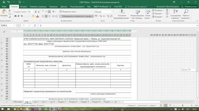Switch to the ABBYY FineReader 12 tab
This screenshot has width=199, height=111.
pyautogui.click(x=102, y=6)
